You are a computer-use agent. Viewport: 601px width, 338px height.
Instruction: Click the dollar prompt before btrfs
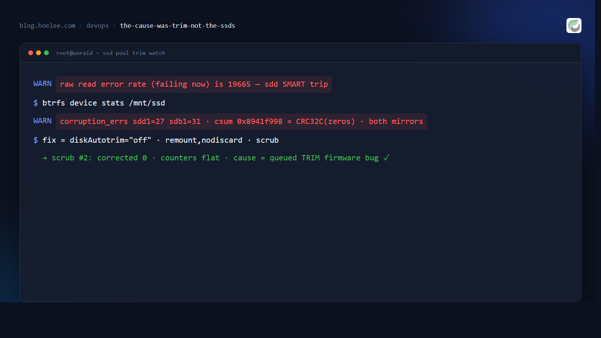[x=36, y=103]
